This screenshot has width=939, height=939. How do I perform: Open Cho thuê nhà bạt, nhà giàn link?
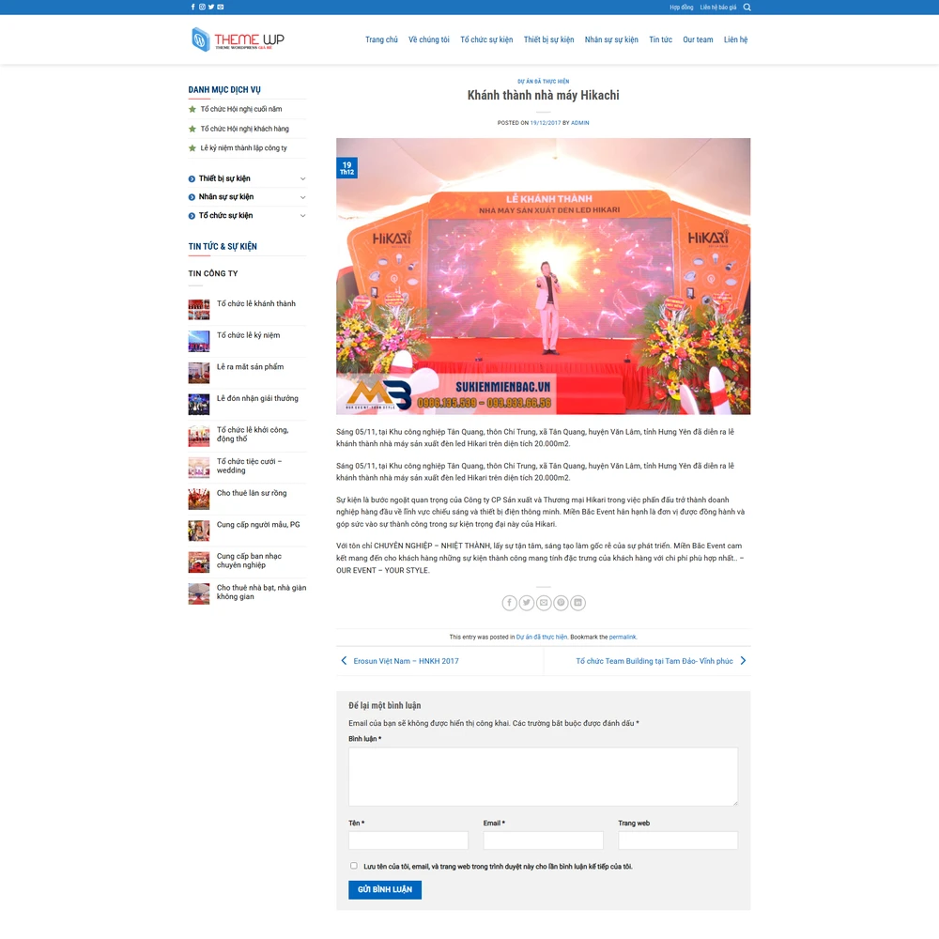261,593
